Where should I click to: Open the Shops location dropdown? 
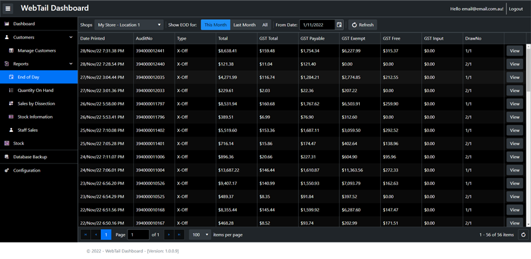coord(129,25)
